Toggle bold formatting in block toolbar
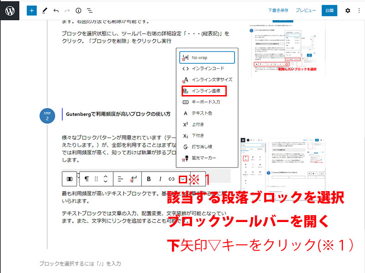The height and width of the screenshot is (273, 365). tap(149, 179)
